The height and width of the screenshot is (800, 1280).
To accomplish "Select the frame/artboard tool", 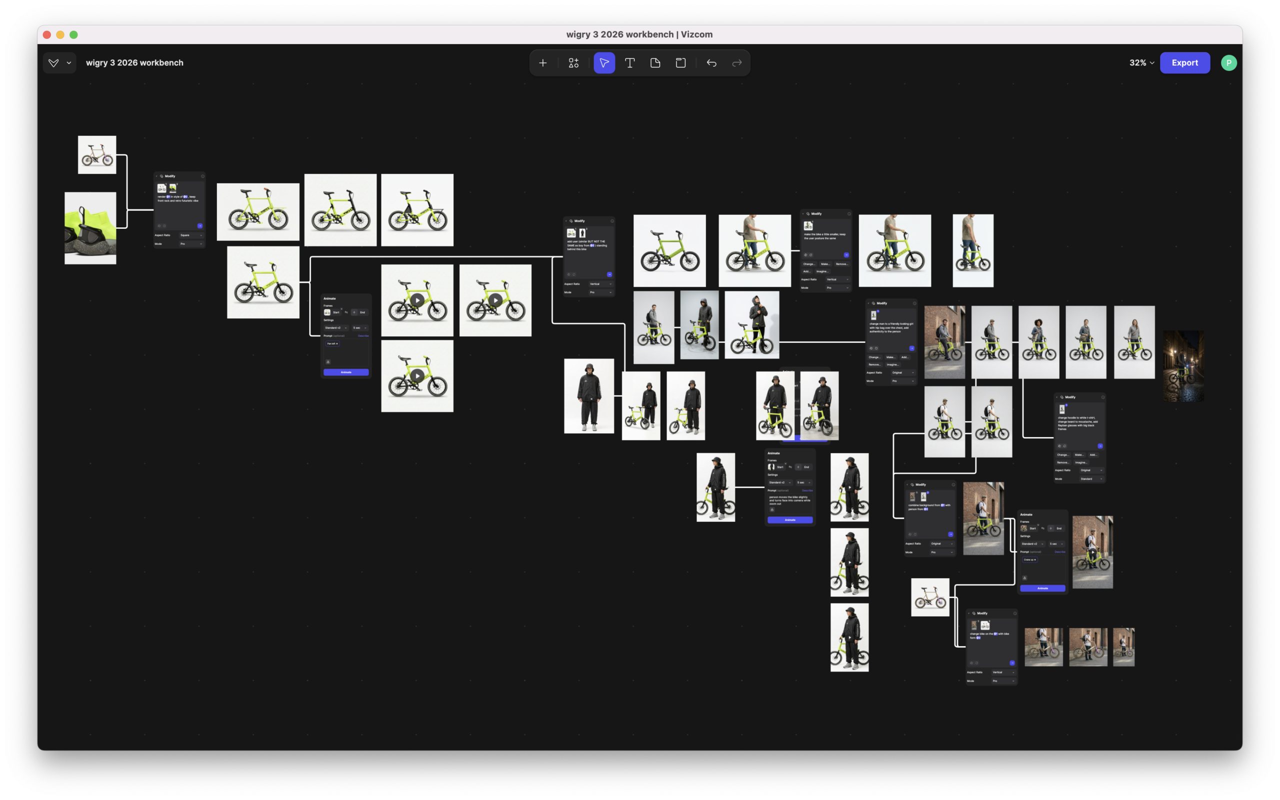I will tap(681, 63).
